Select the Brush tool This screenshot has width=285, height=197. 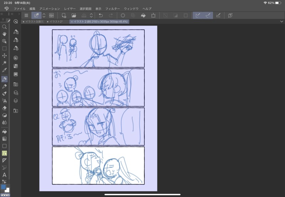[4, 94]
